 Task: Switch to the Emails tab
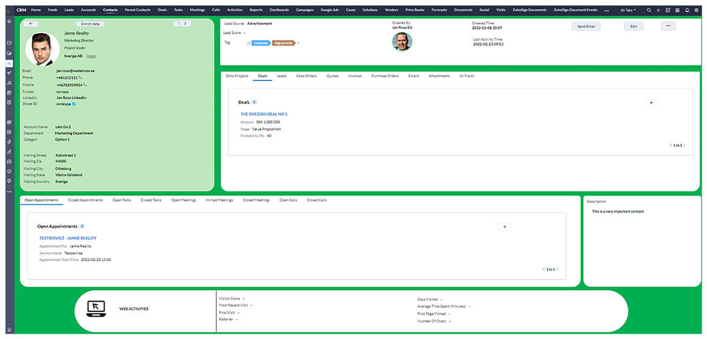pos(413,76)
